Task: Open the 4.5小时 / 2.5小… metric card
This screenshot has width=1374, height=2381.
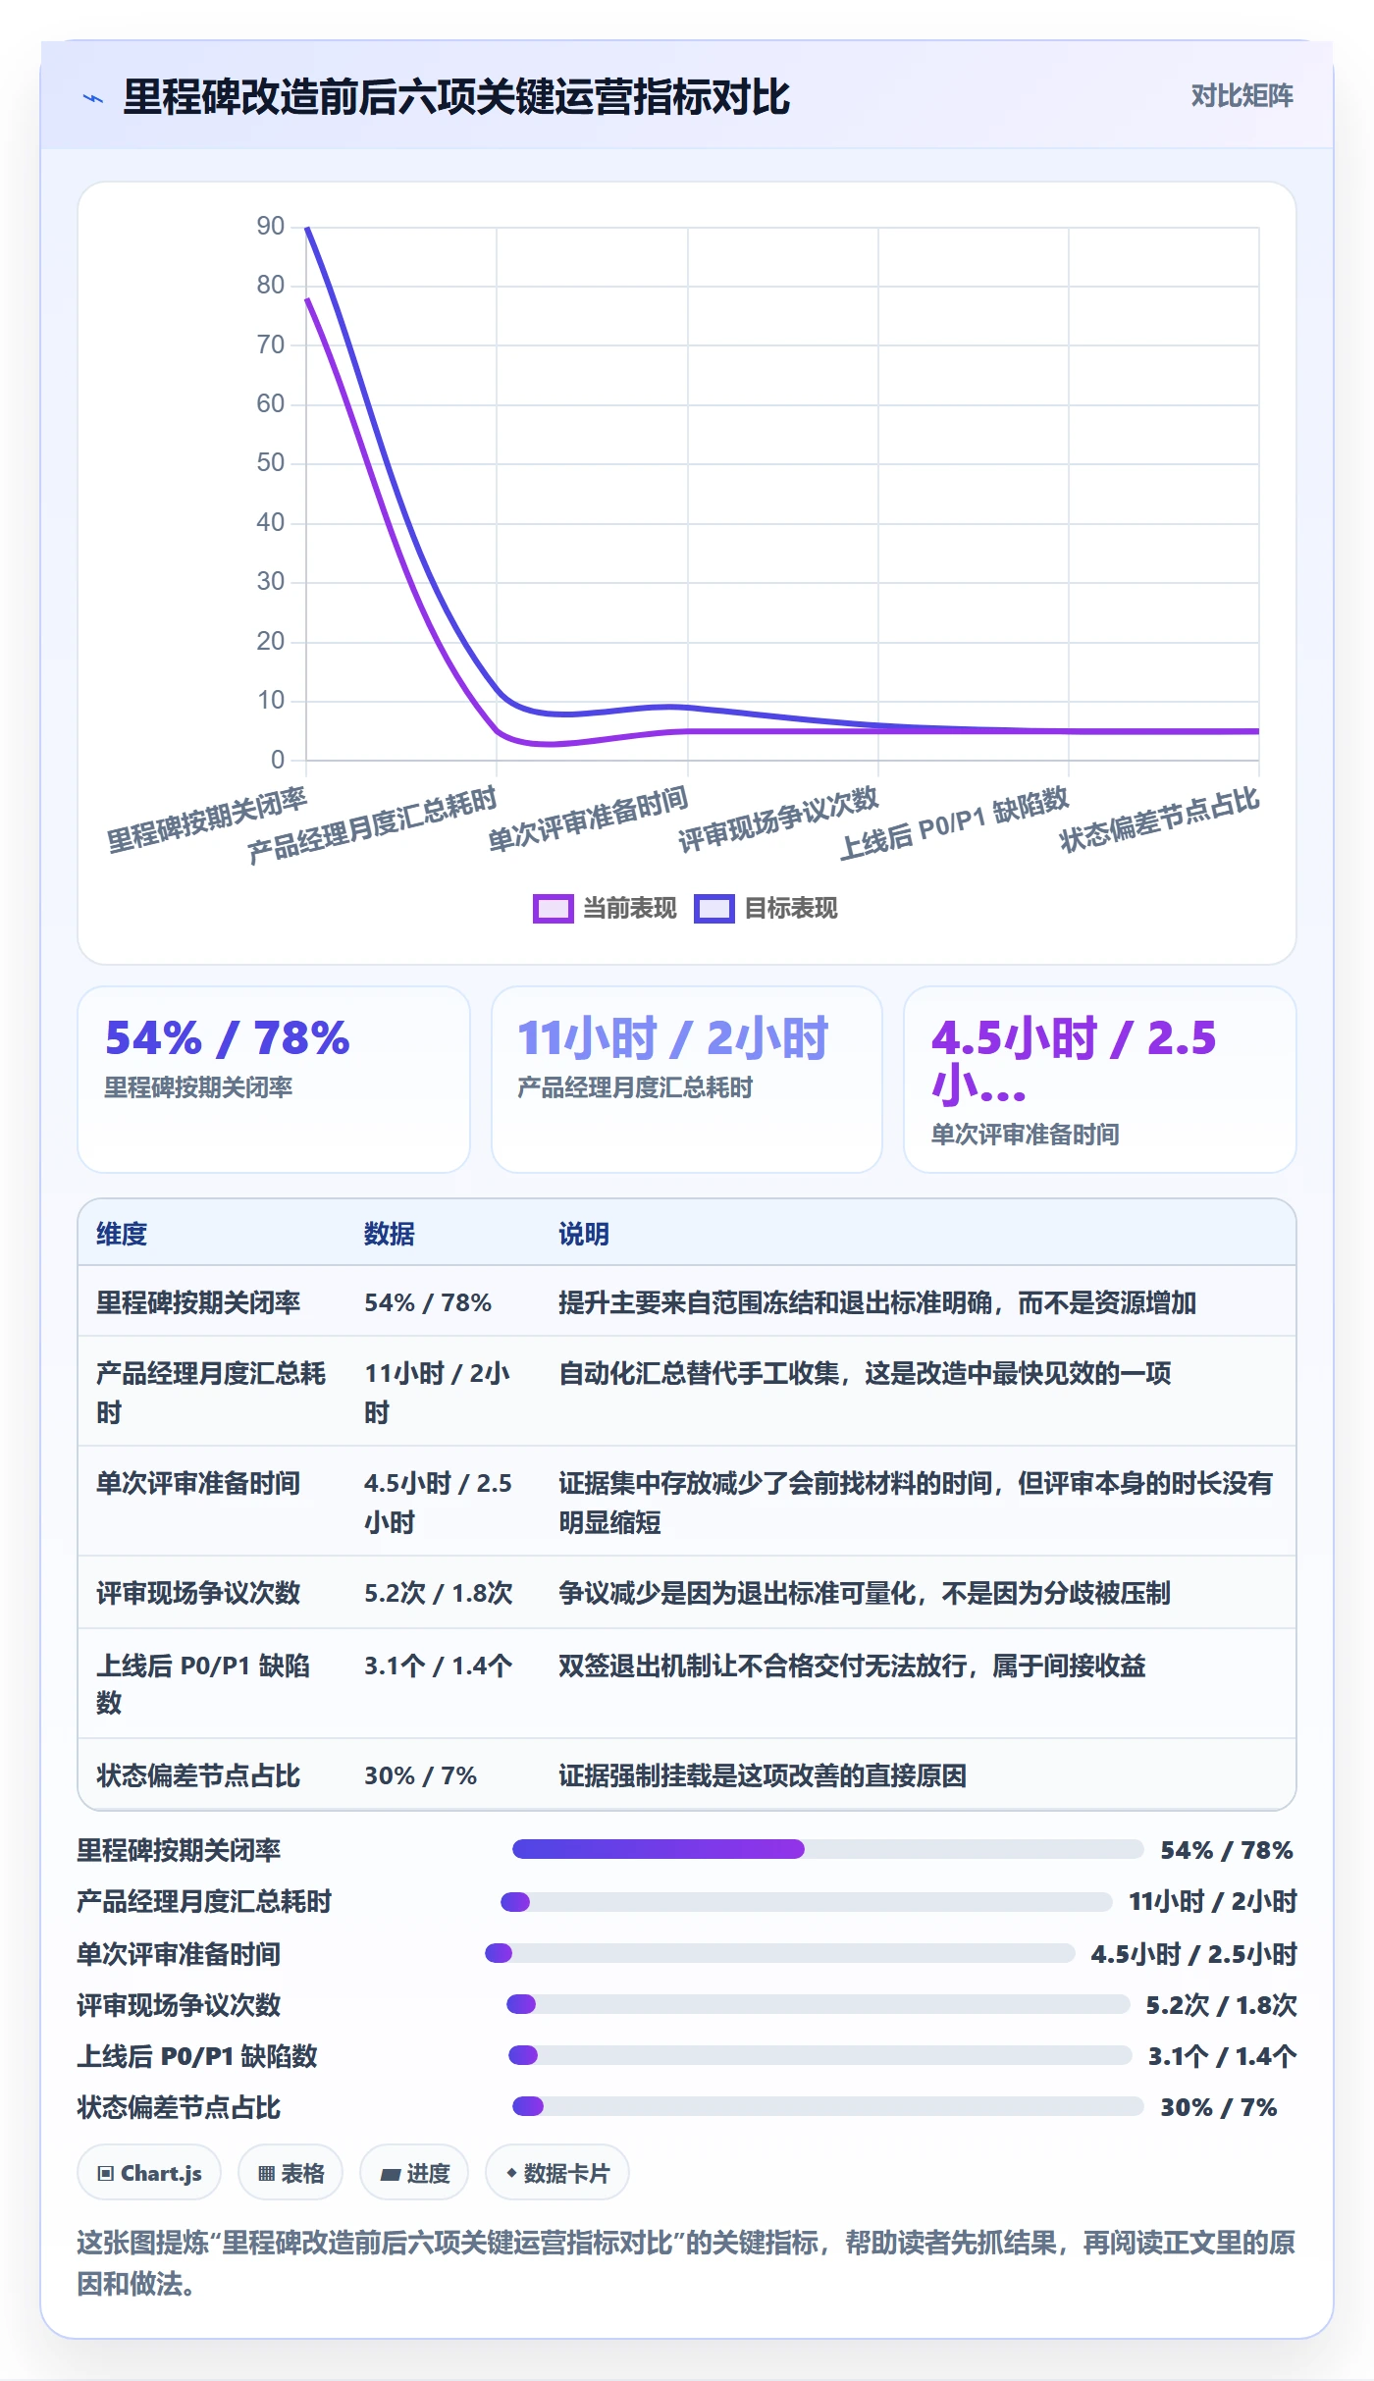Action: 1100,1079
